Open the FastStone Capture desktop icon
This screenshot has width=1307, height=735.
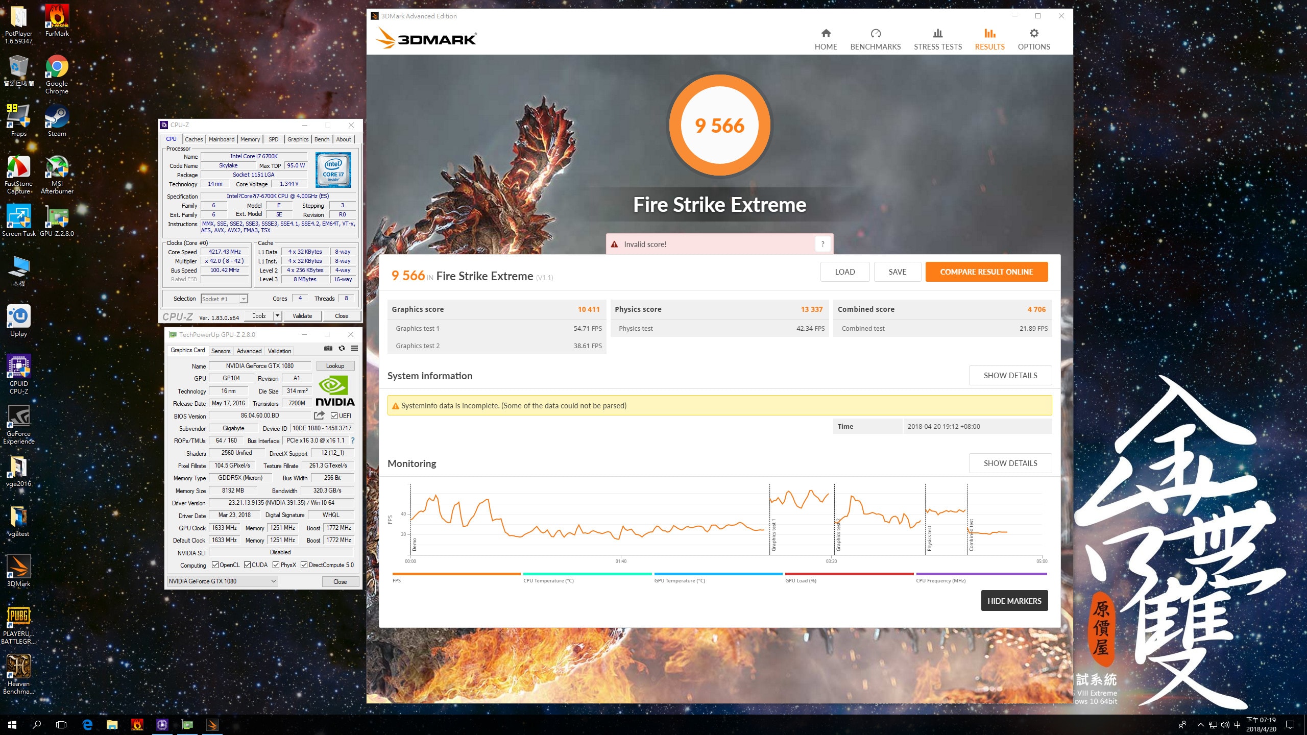click(x=19, y=175)
